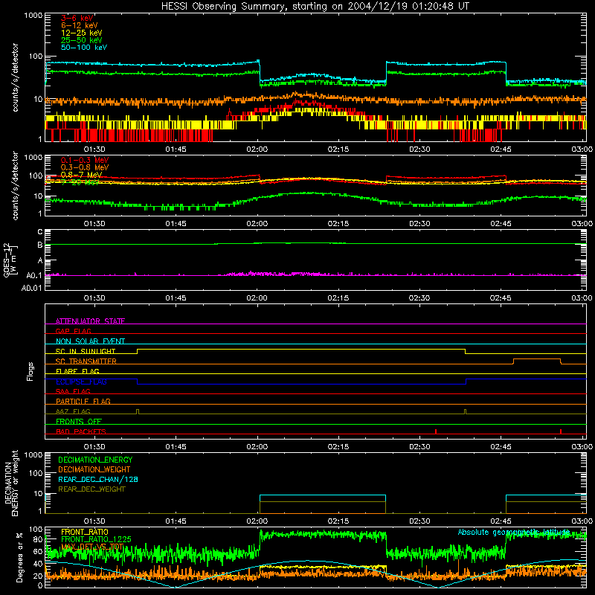Viewport: 595px width, 595px height.
Task: Click the 0.3-0.8 MeV legend label
Action: pos(85,167)
